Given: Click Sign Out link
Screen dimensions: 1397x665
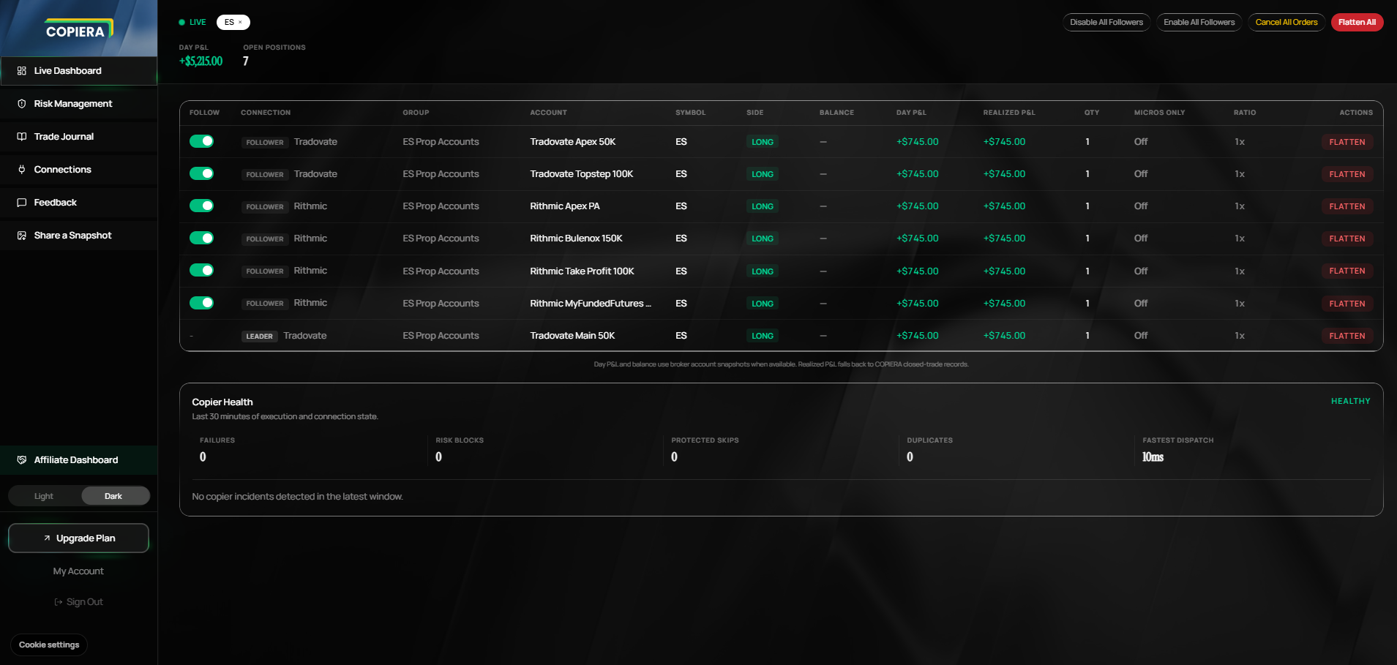Looking at the screenshot, I should [78, 602].
